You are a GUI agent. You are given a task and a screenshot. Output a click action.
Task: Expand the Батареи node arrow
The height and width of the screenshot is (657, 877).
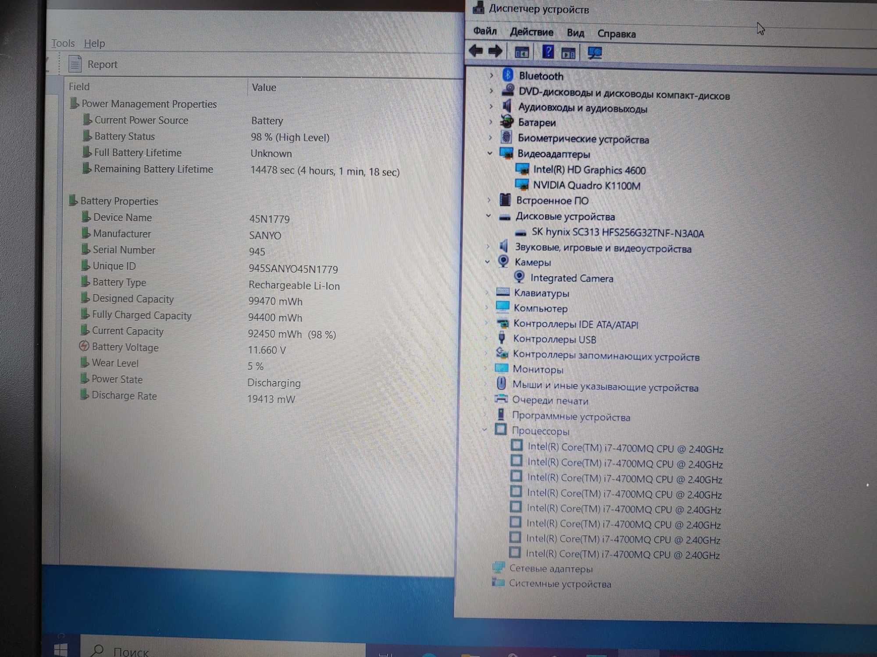pyautogui.click(x=491, y=122)
